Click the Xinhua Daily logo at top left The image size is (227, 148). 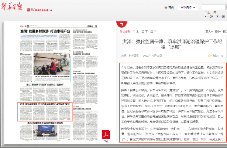(x=12, y=7)
